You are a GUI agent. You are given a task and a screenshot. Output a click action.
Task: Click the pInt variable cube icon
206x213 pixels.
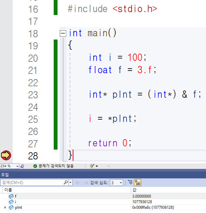coord(11,207)
